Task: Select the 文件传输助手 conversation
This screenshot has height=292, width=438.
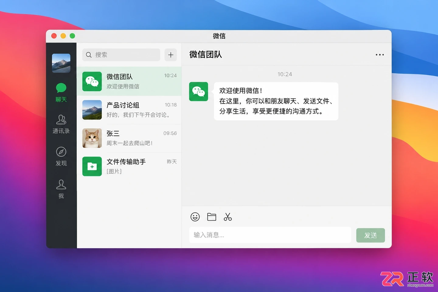Action: [x=129, y=166]
